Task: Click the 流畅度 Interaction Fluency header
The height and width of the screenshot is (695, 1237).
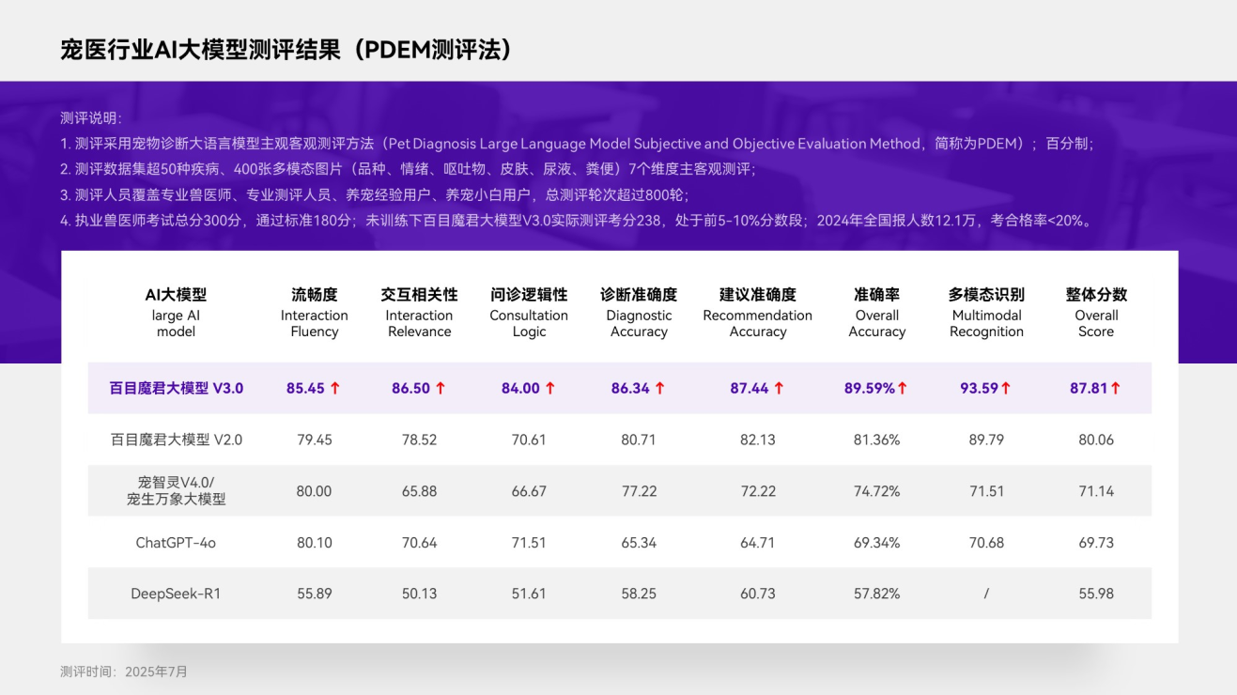Action: tap(314, 313)
